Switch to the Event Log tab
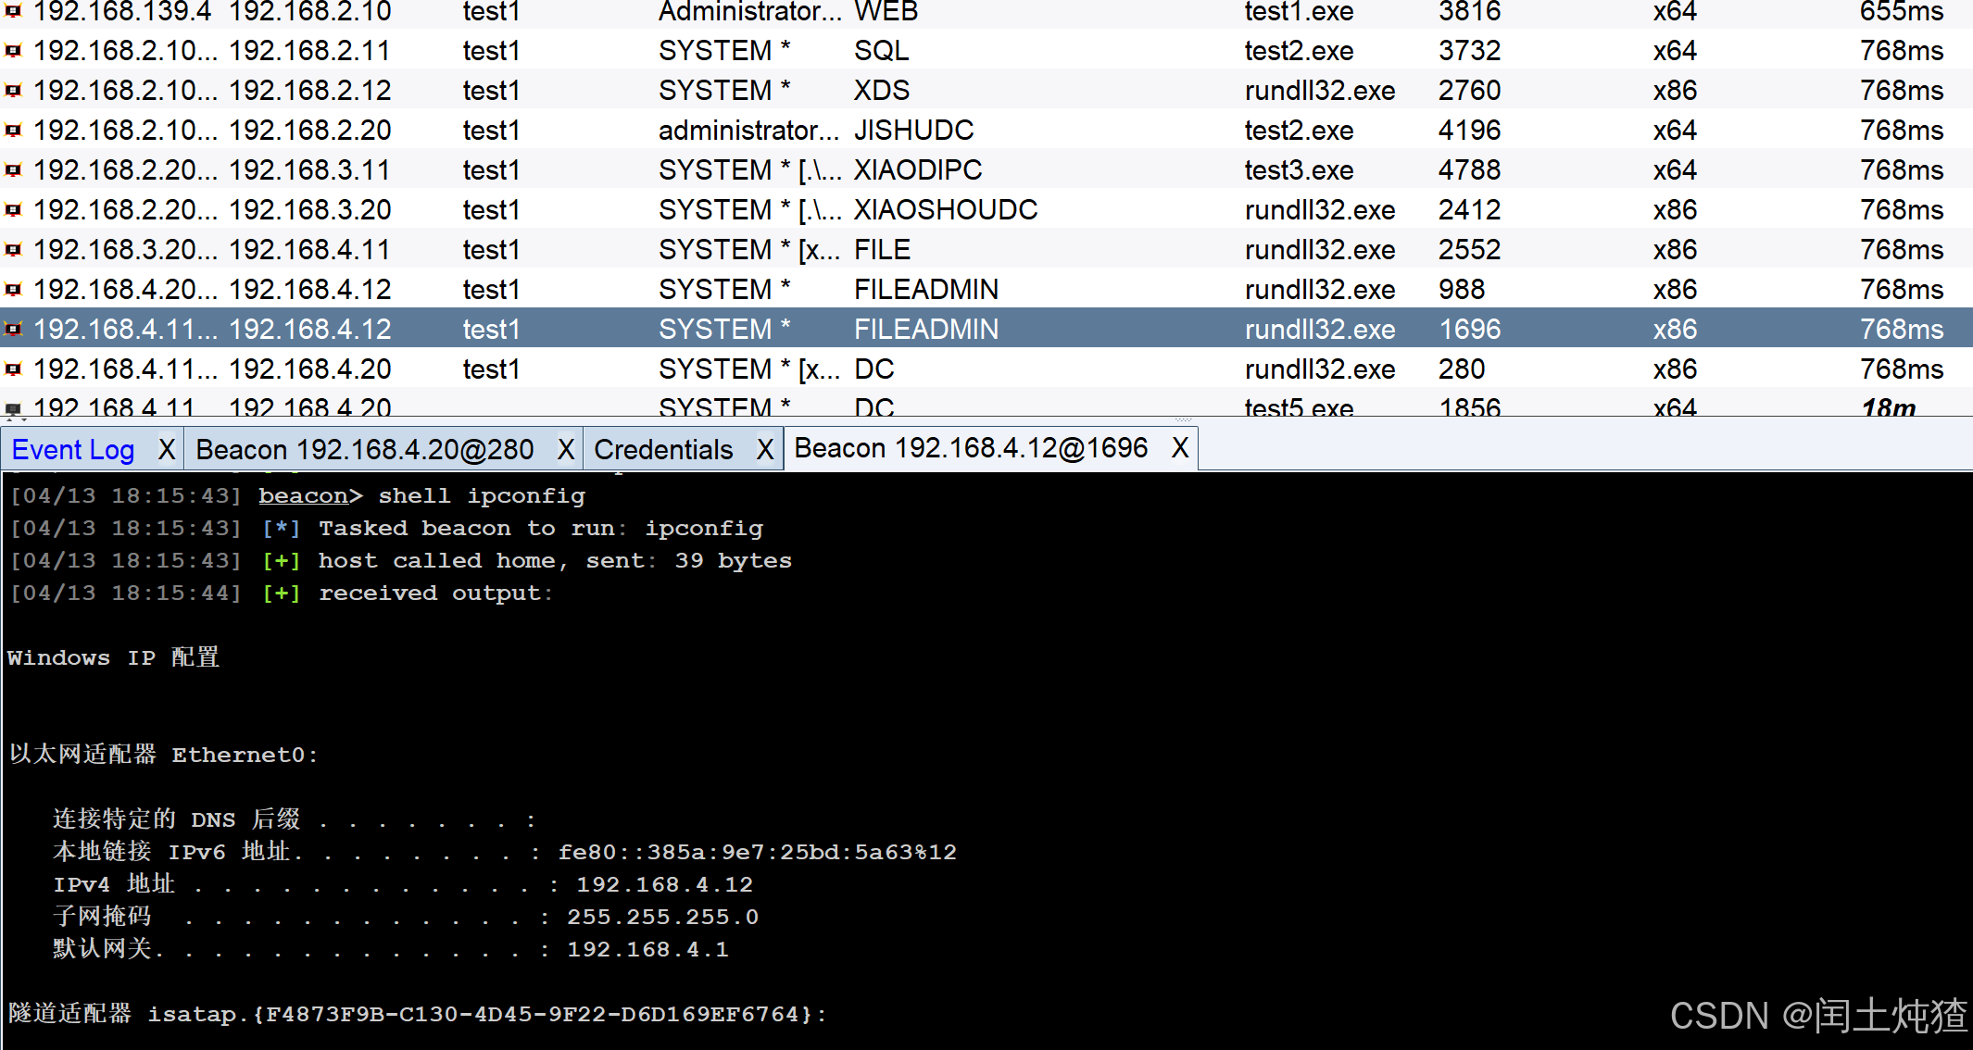Viewport: 1973px width, 1050px height. click(x=73, y=450)
